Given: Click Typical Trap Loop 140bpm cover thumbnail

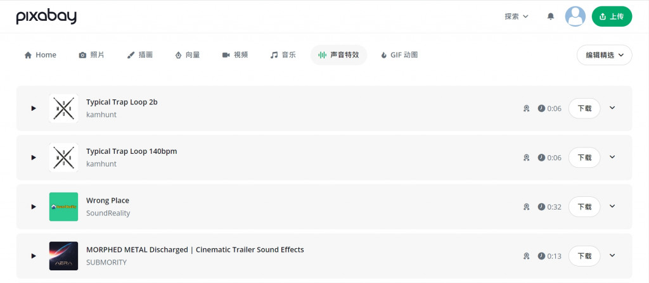Looking at the screenshot, I should coord(63,158).
